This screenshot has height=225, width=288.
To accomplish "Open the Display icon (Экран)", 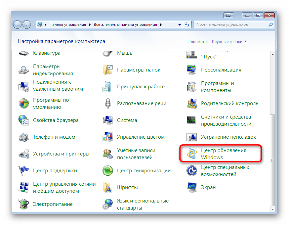I will pyautogui.click(x=192, y=187).
